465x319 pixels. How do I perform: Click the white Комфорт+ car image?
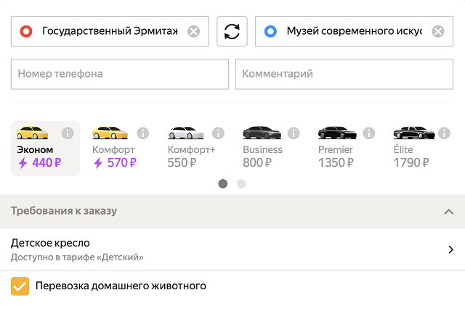click(186, 133)
